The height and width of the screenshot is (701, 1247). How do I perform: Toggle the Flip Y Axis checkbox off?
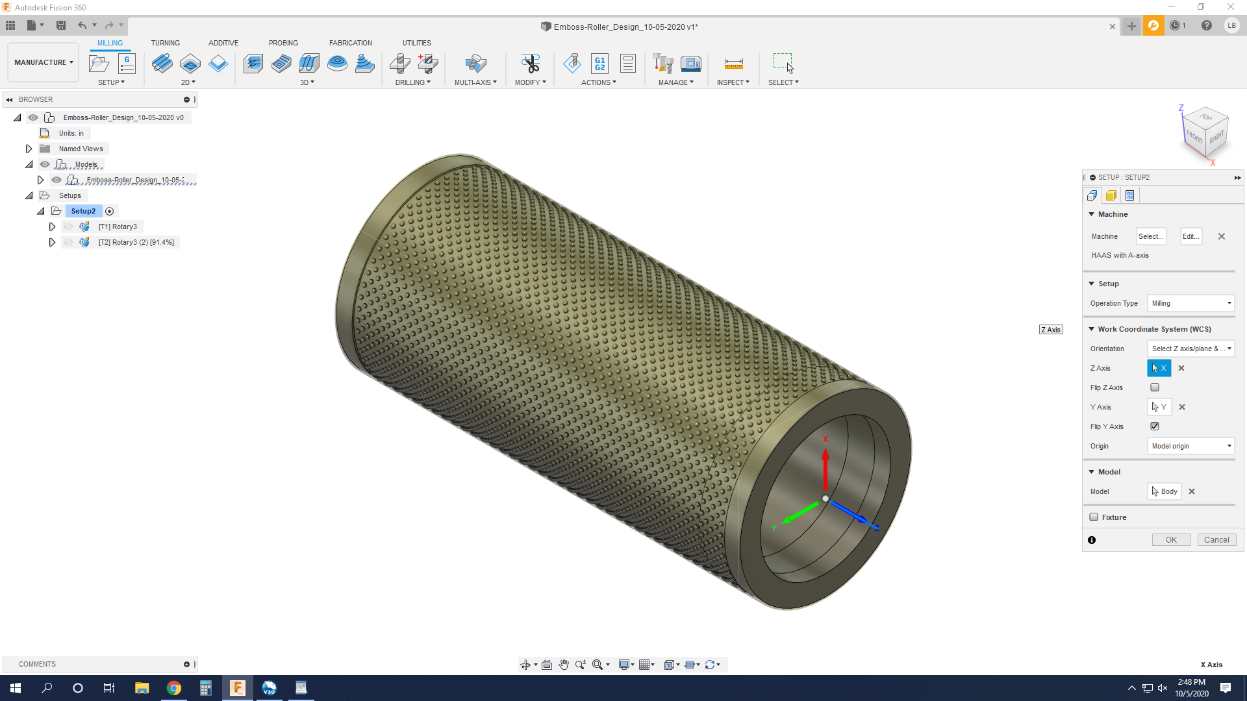point(1155,426)
